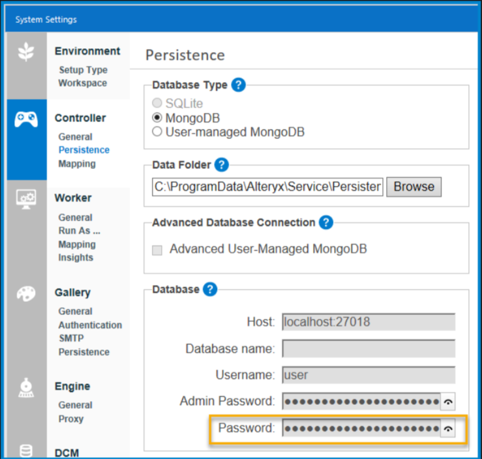Open General under Controller
The image size is (482, 459).
pos(75,137)
